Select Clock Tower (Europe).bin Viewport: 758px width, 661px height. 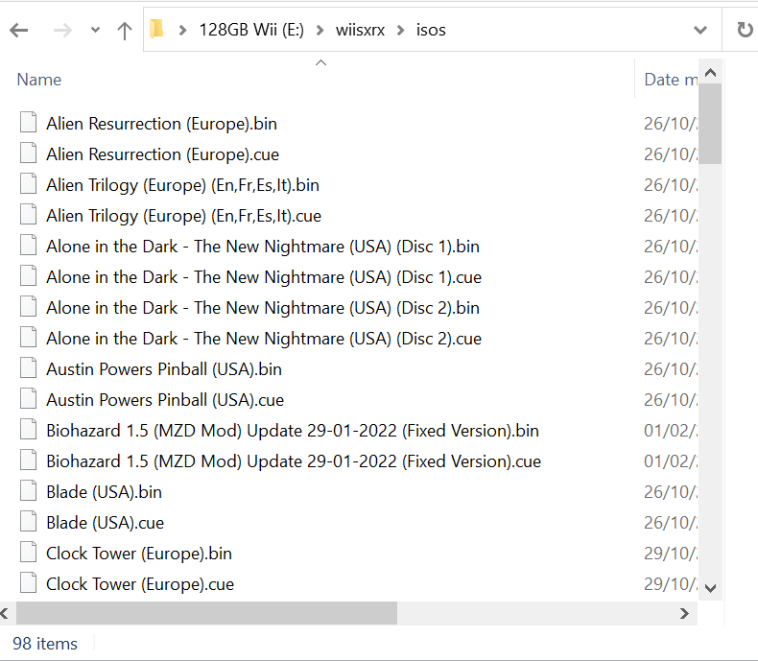[139, 554]
